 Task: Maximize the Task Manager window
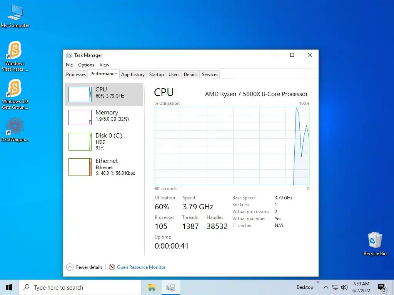click(x=292, y=55)
